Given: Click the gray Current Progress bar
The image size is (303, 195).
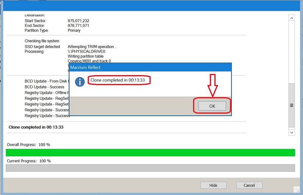Looking at the screenshot, I should point(150,168).
